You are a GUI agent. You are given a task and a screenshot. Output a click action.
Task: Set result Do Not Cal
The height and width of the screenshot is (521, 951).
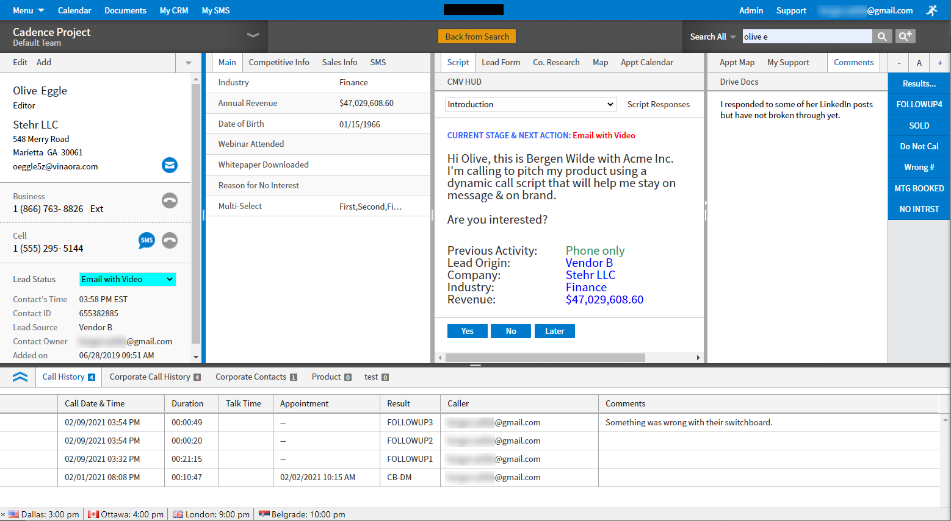click(919, 146)
